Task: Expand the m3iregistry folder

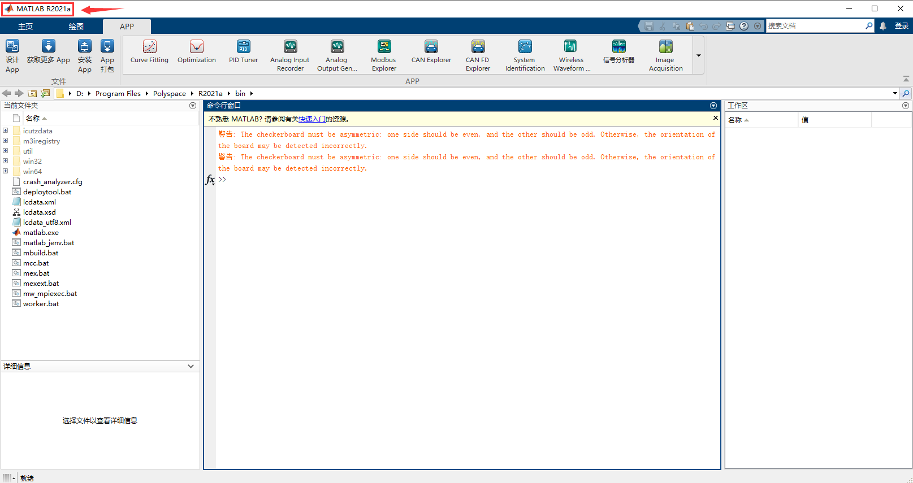Action: click(x=6, y=141)
